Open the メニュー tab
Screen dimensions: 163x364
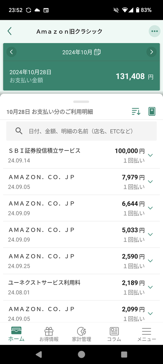coord(147,334)
